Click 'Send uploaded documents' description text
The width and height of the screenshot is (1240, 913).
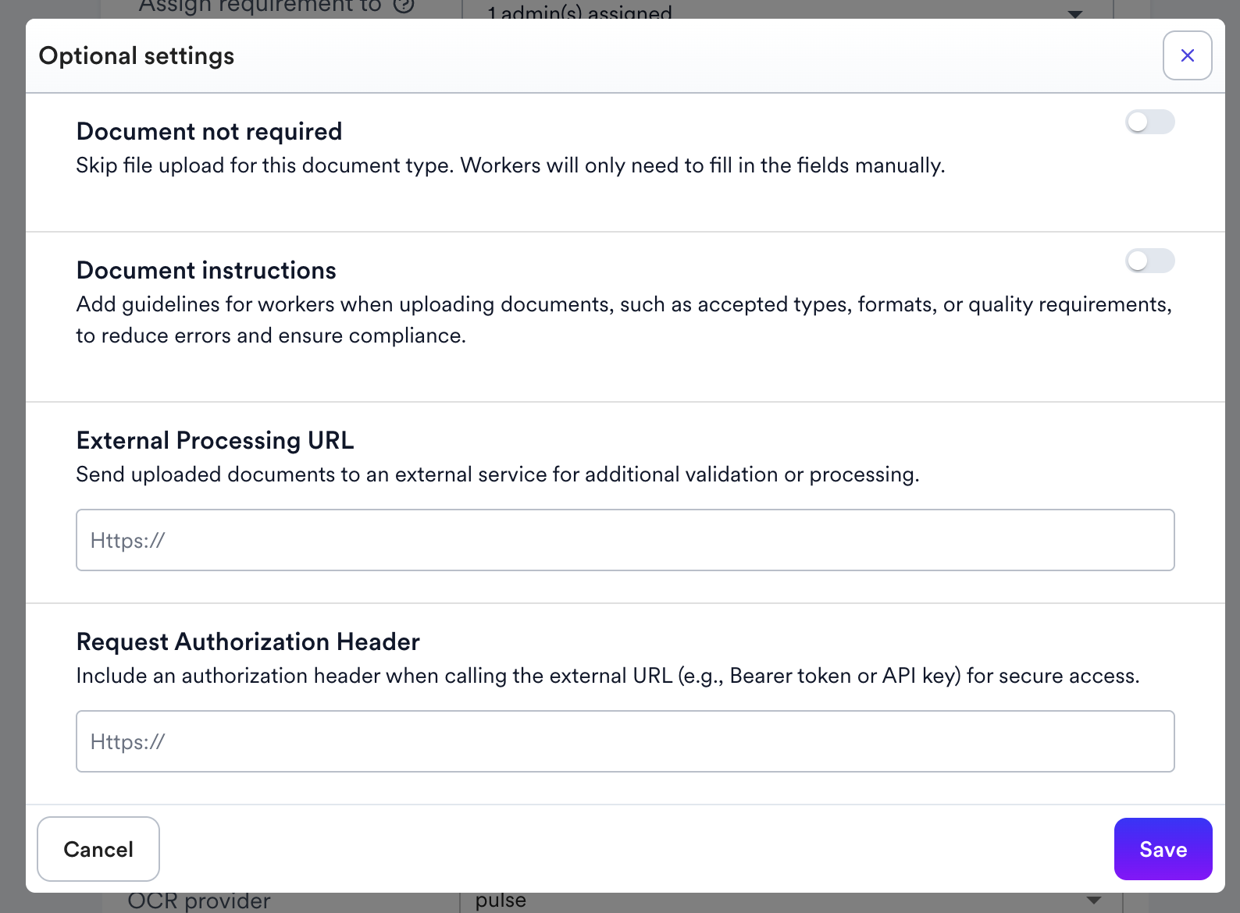pyautogui.click(x=497, y=474)
